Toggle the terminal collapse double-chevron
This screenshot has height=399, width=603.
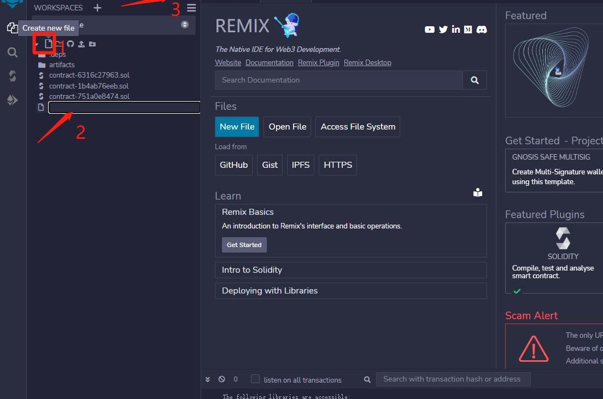click(208, 379)
